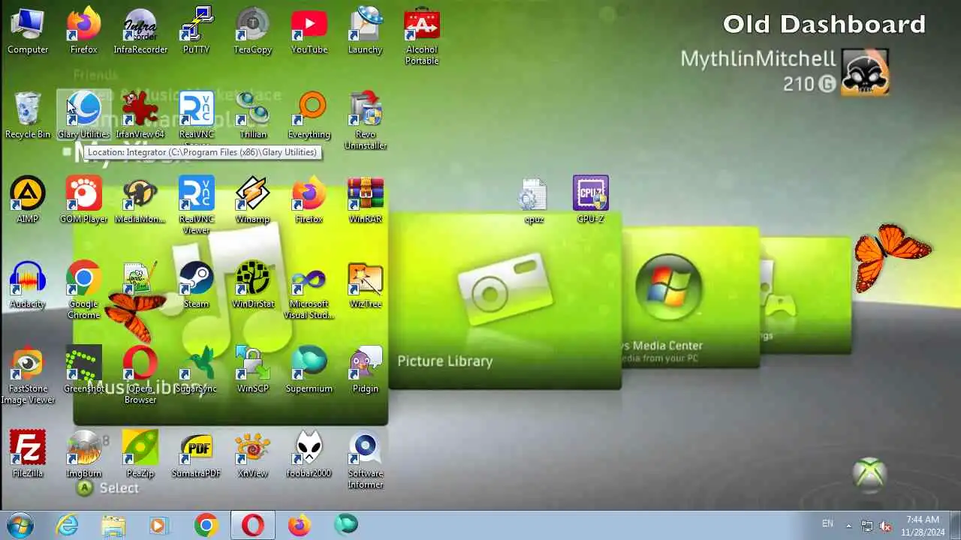Open the SugarSync shortcut
Image resolution: width=961 pixels, height=540 pixels.
click(197, 370)
